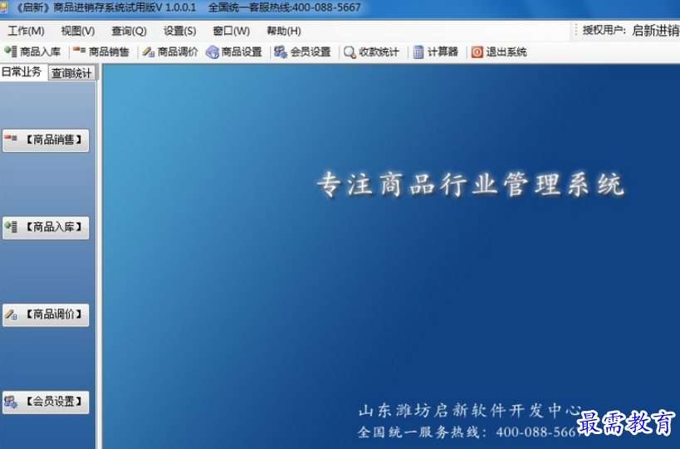Click the 山东潍坊启新软件开发中心 text
Image resolution: width=680 pixels, height=449 pixels.
pyautogui.click(x=470, y=410)
